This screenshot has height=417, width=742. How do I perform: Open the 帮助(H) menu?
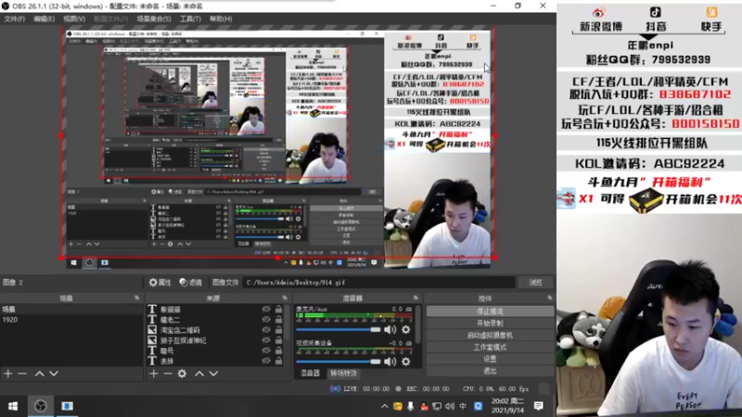pos(221,19)
